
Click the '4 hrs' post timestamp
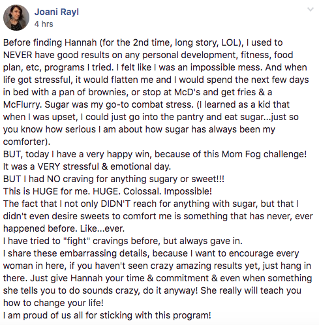click(44, 24)
